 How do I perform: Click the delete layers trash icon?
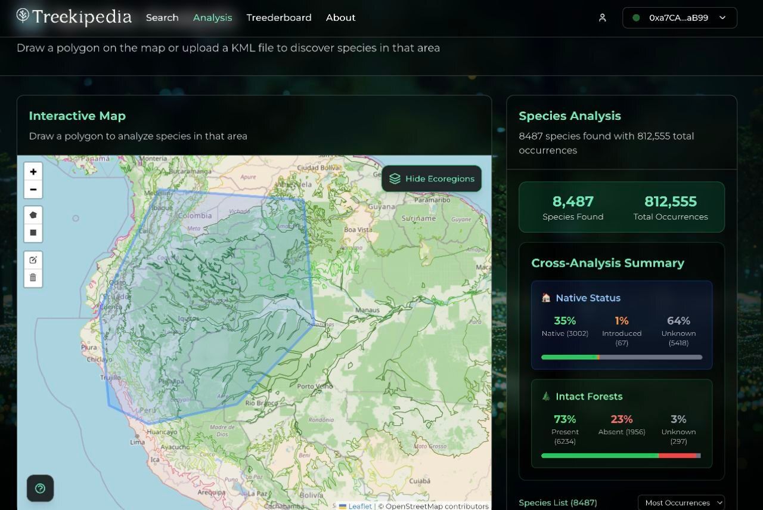pyautogui.click(x=33, y=277)
